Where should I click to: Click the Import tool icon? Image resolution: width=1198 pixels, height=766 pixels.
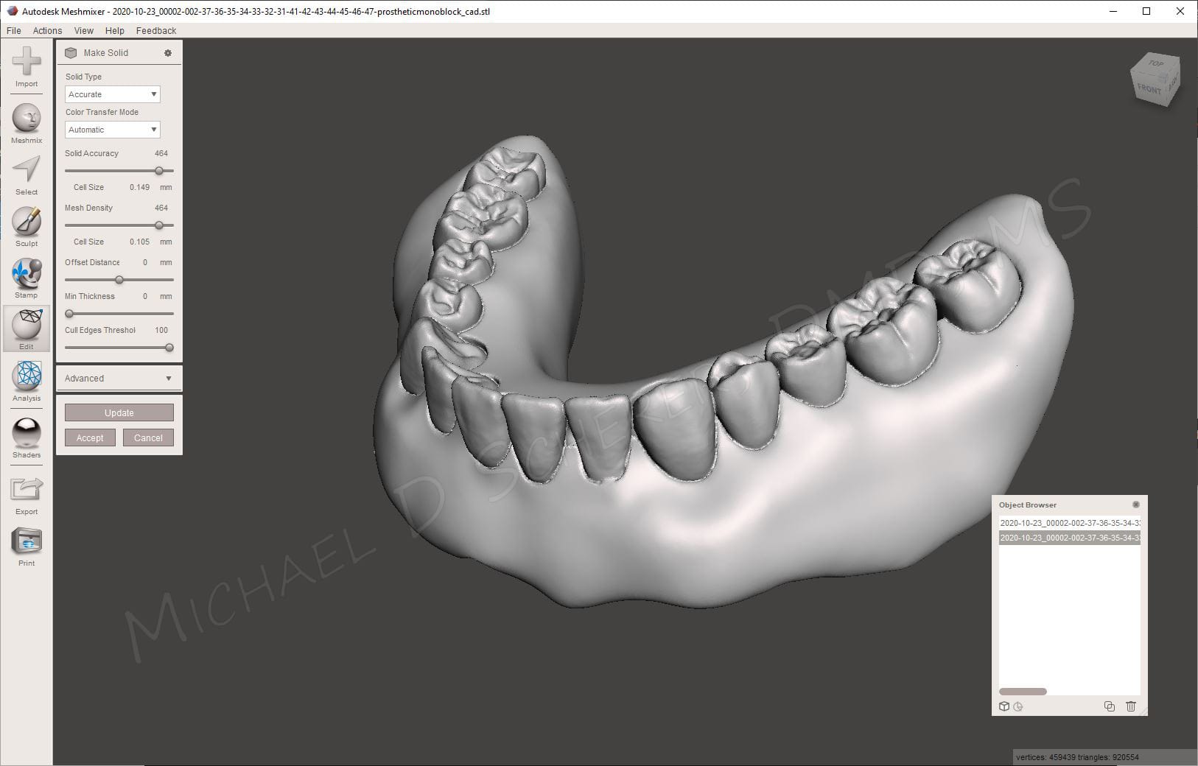(x=27, y=61)
